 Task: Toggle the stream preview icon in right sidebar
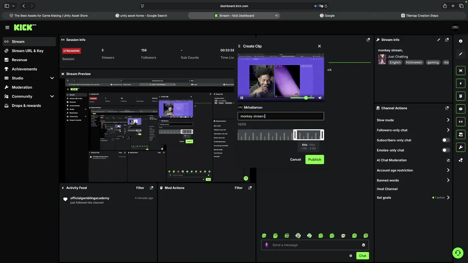pos(461,70)
